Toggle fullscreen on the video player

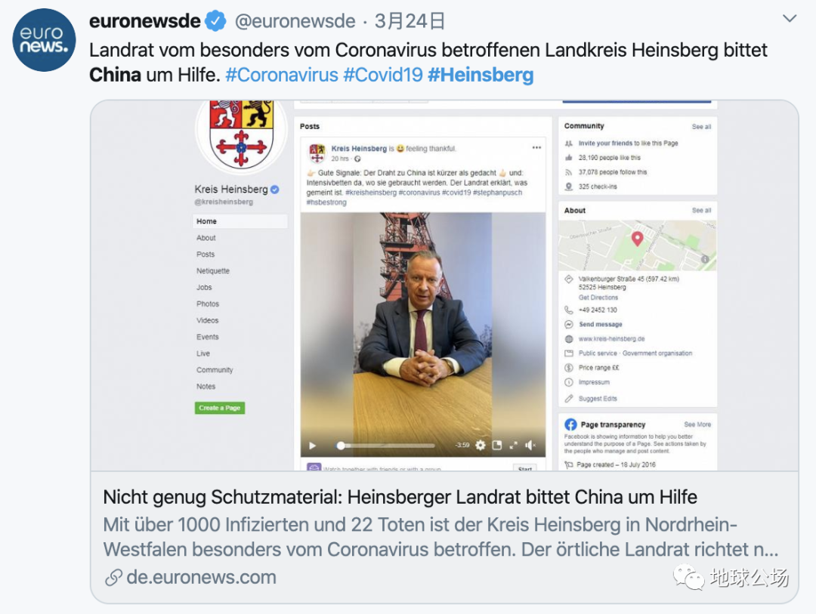coord(513,445)
